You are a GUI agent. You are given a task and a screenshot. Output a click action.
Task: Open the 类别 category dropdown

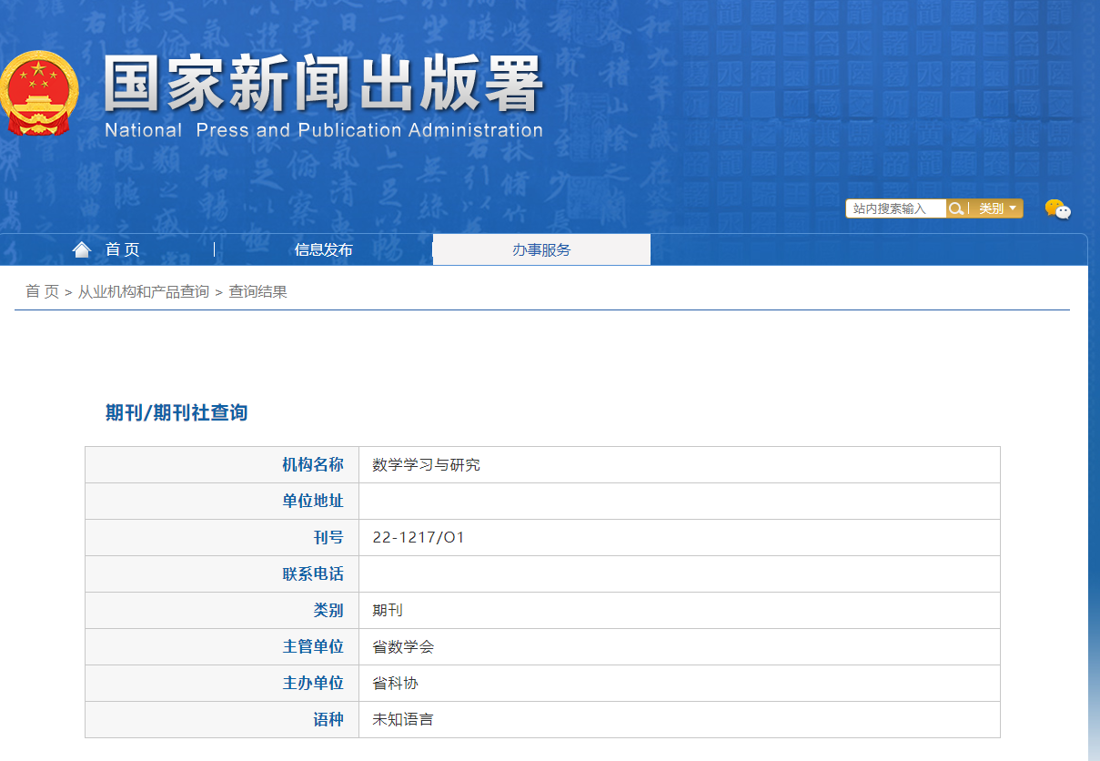tap(997, 208)
